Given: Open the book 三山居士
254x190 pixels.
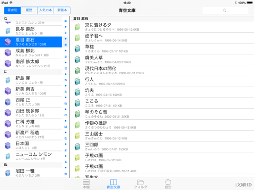Looking at the screenshot, I should (x=162, y=136).
